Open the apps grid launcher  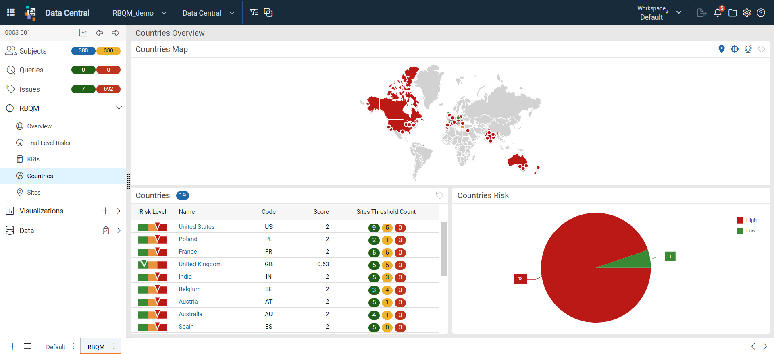point(11,12)
